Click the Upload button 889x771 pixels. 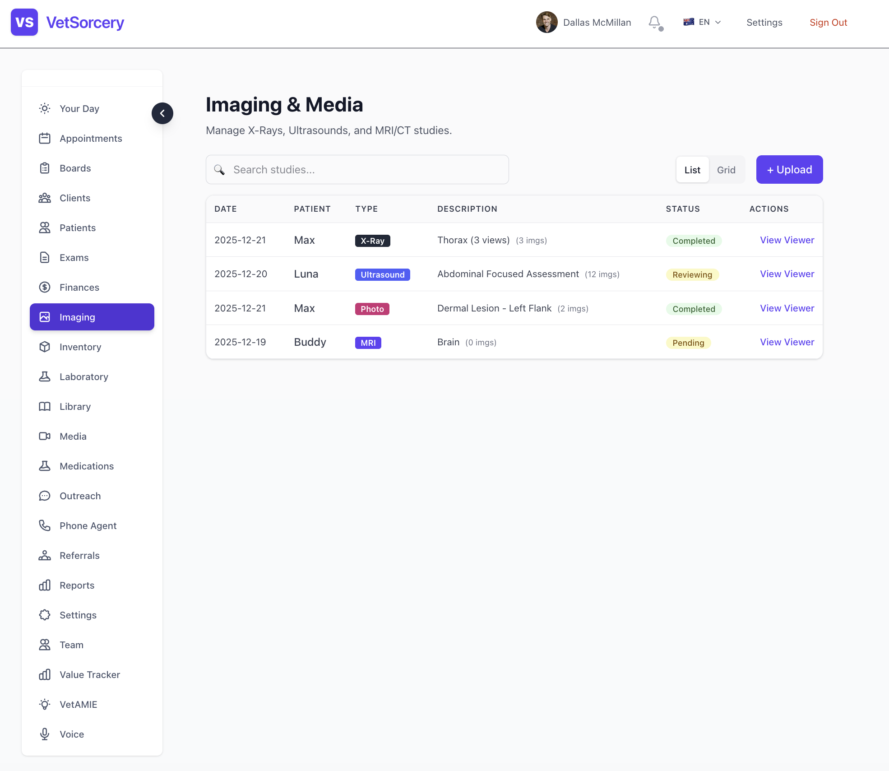click(789, 170)
